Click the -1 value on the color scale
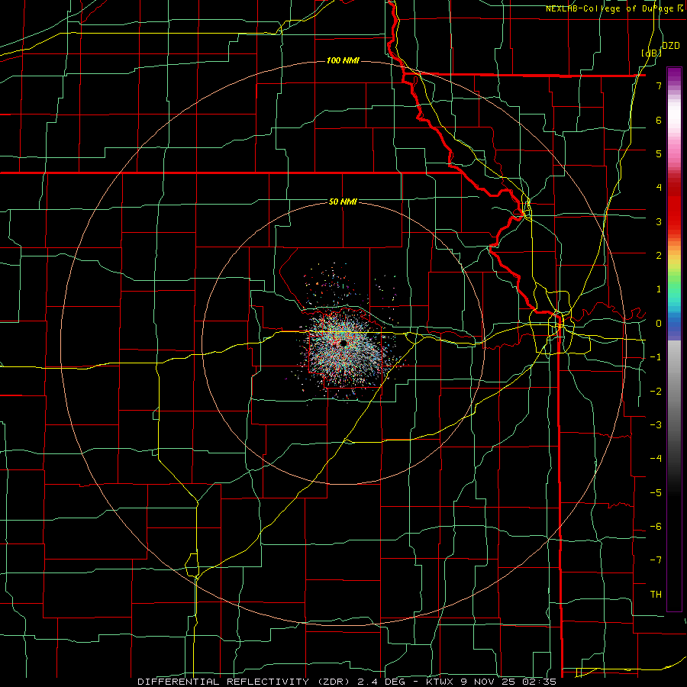The image size is (687, 687). coord(656,357)
